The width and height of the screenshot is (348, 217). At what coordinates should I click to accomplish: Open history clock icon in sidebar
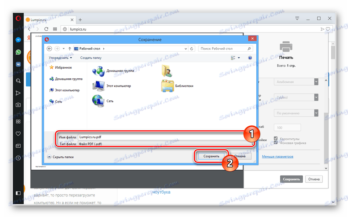tap(18, 158)
